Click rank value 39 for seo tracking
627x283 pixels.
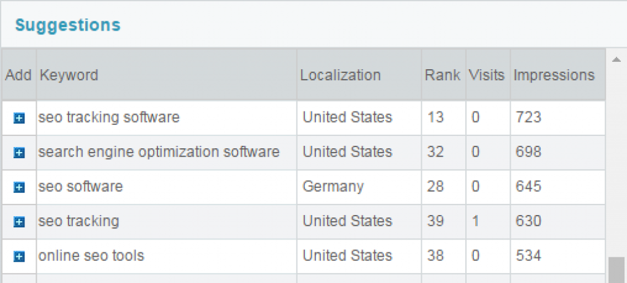435,221
